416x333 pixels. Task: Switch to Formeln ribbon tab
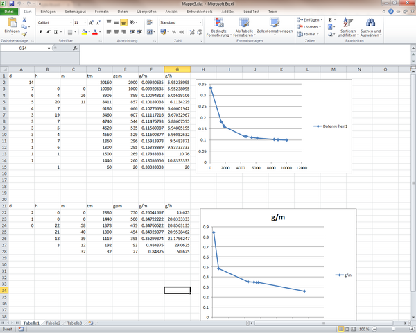click(x=102, y=12)
